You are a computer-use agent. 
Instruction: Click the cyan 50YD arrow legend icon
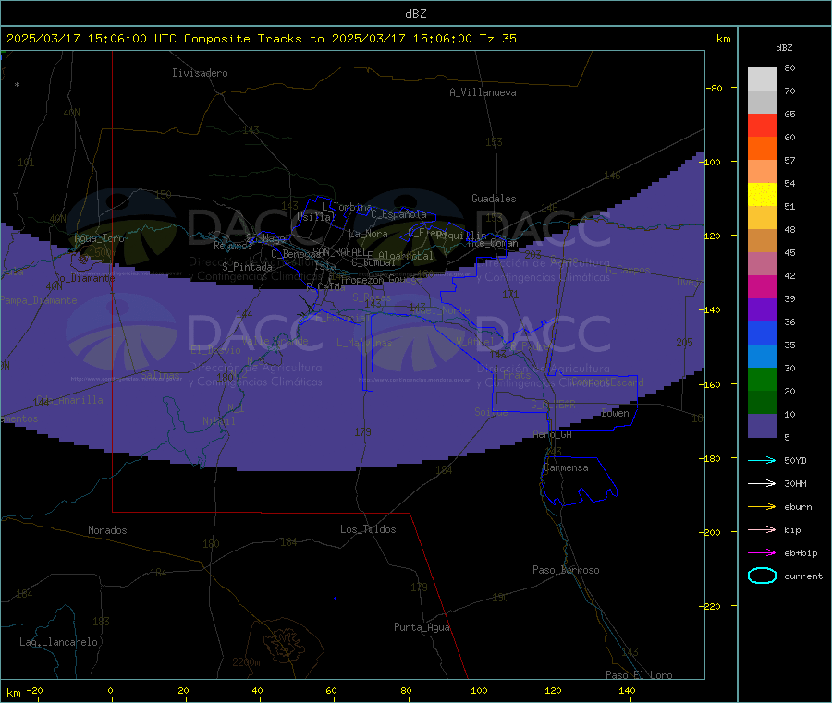tap(762, 460)
